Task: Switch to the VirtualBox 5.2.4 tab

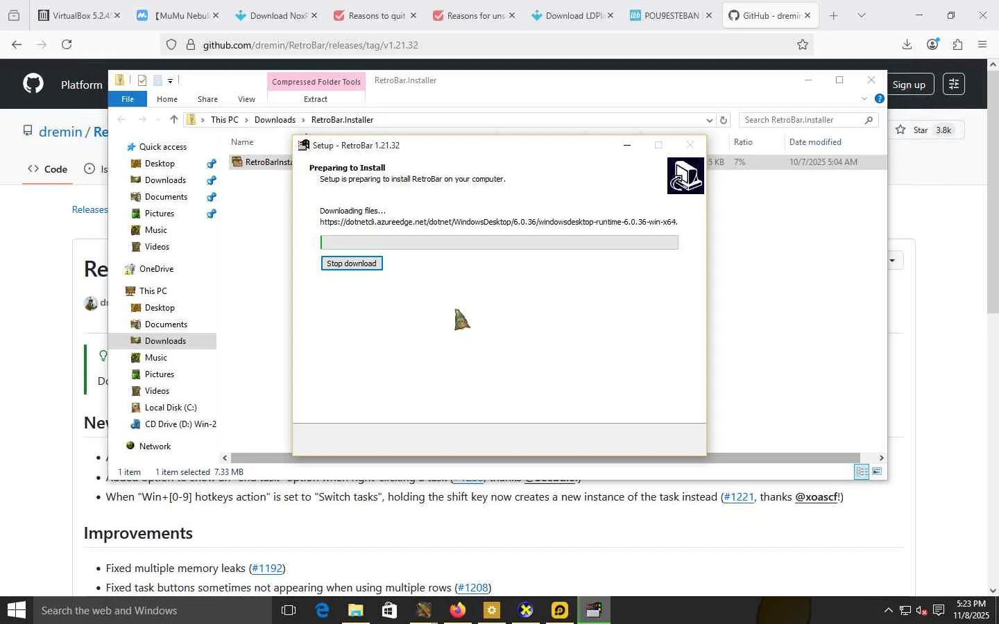Action: tap(79, 15)
